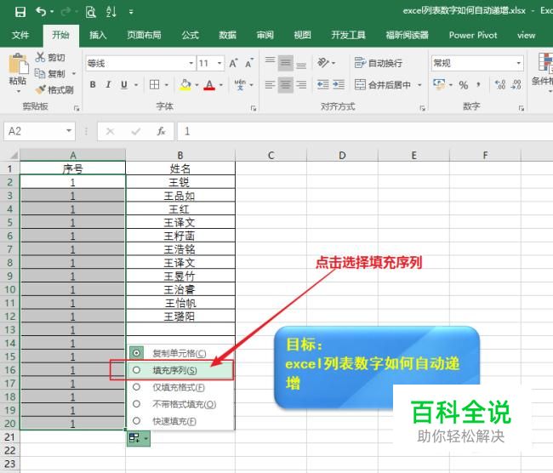Switch to the Power Pivot tab
Image resolution: width=553 pixels, height=473 pixels.
click(x=473, y=35)
